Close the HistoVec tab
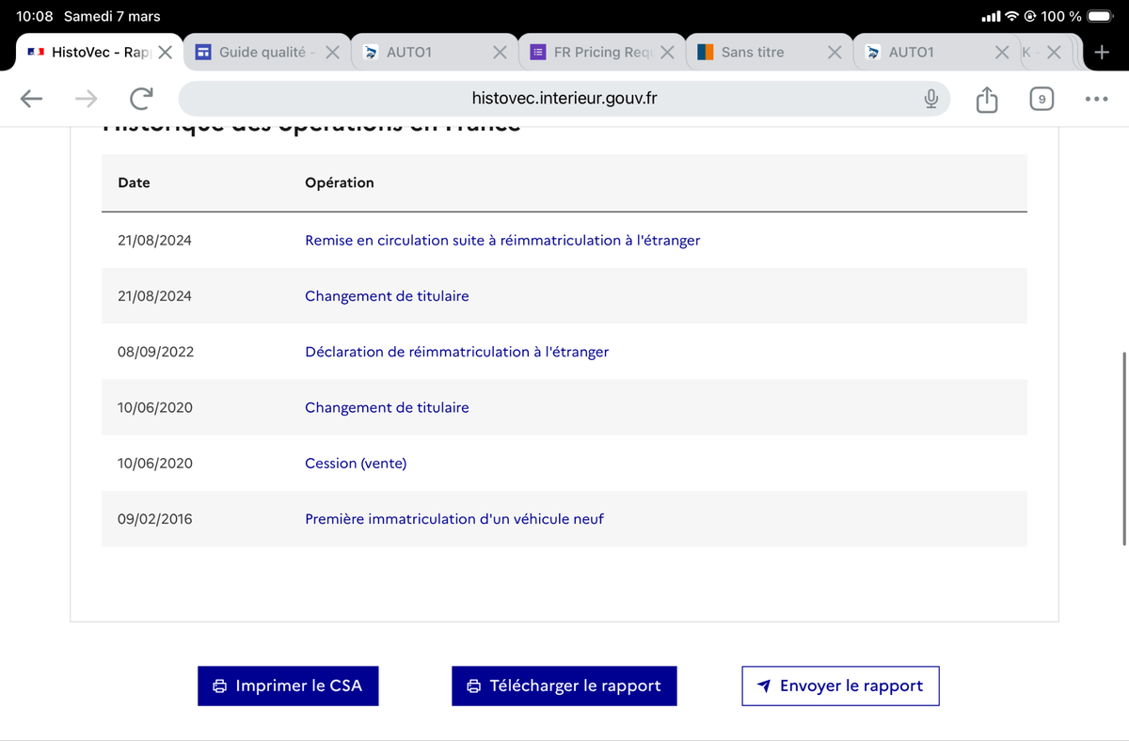The image size is (1129, 741). tap(165, 53)
